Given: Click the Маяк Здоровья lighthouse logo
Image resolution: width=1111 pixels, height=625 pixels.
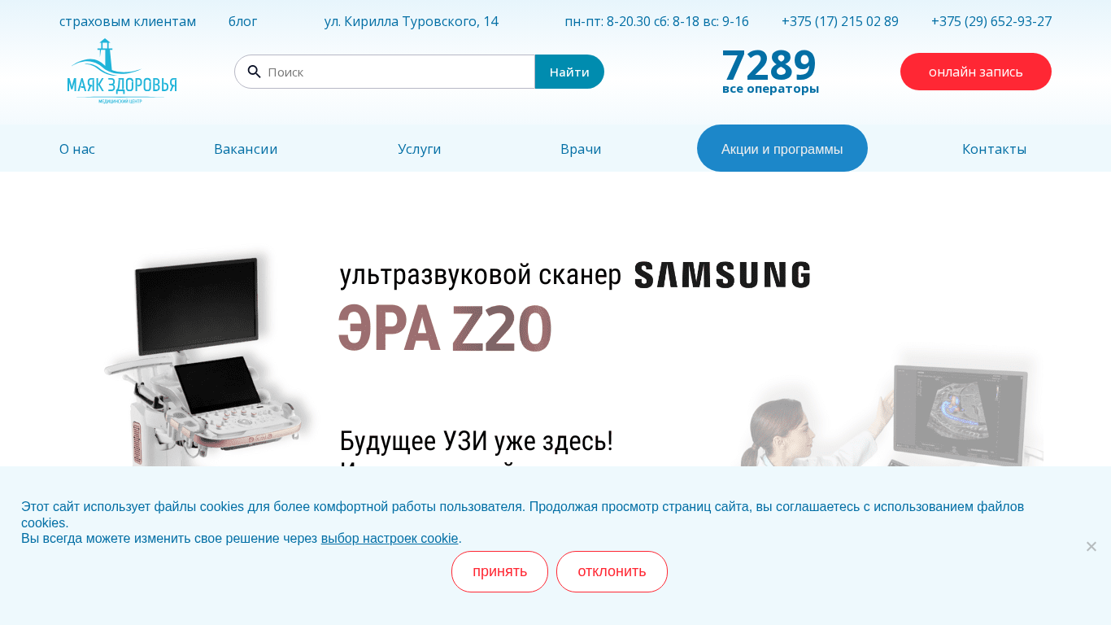Looking at the screenshot, I should (x=122, y=72).
